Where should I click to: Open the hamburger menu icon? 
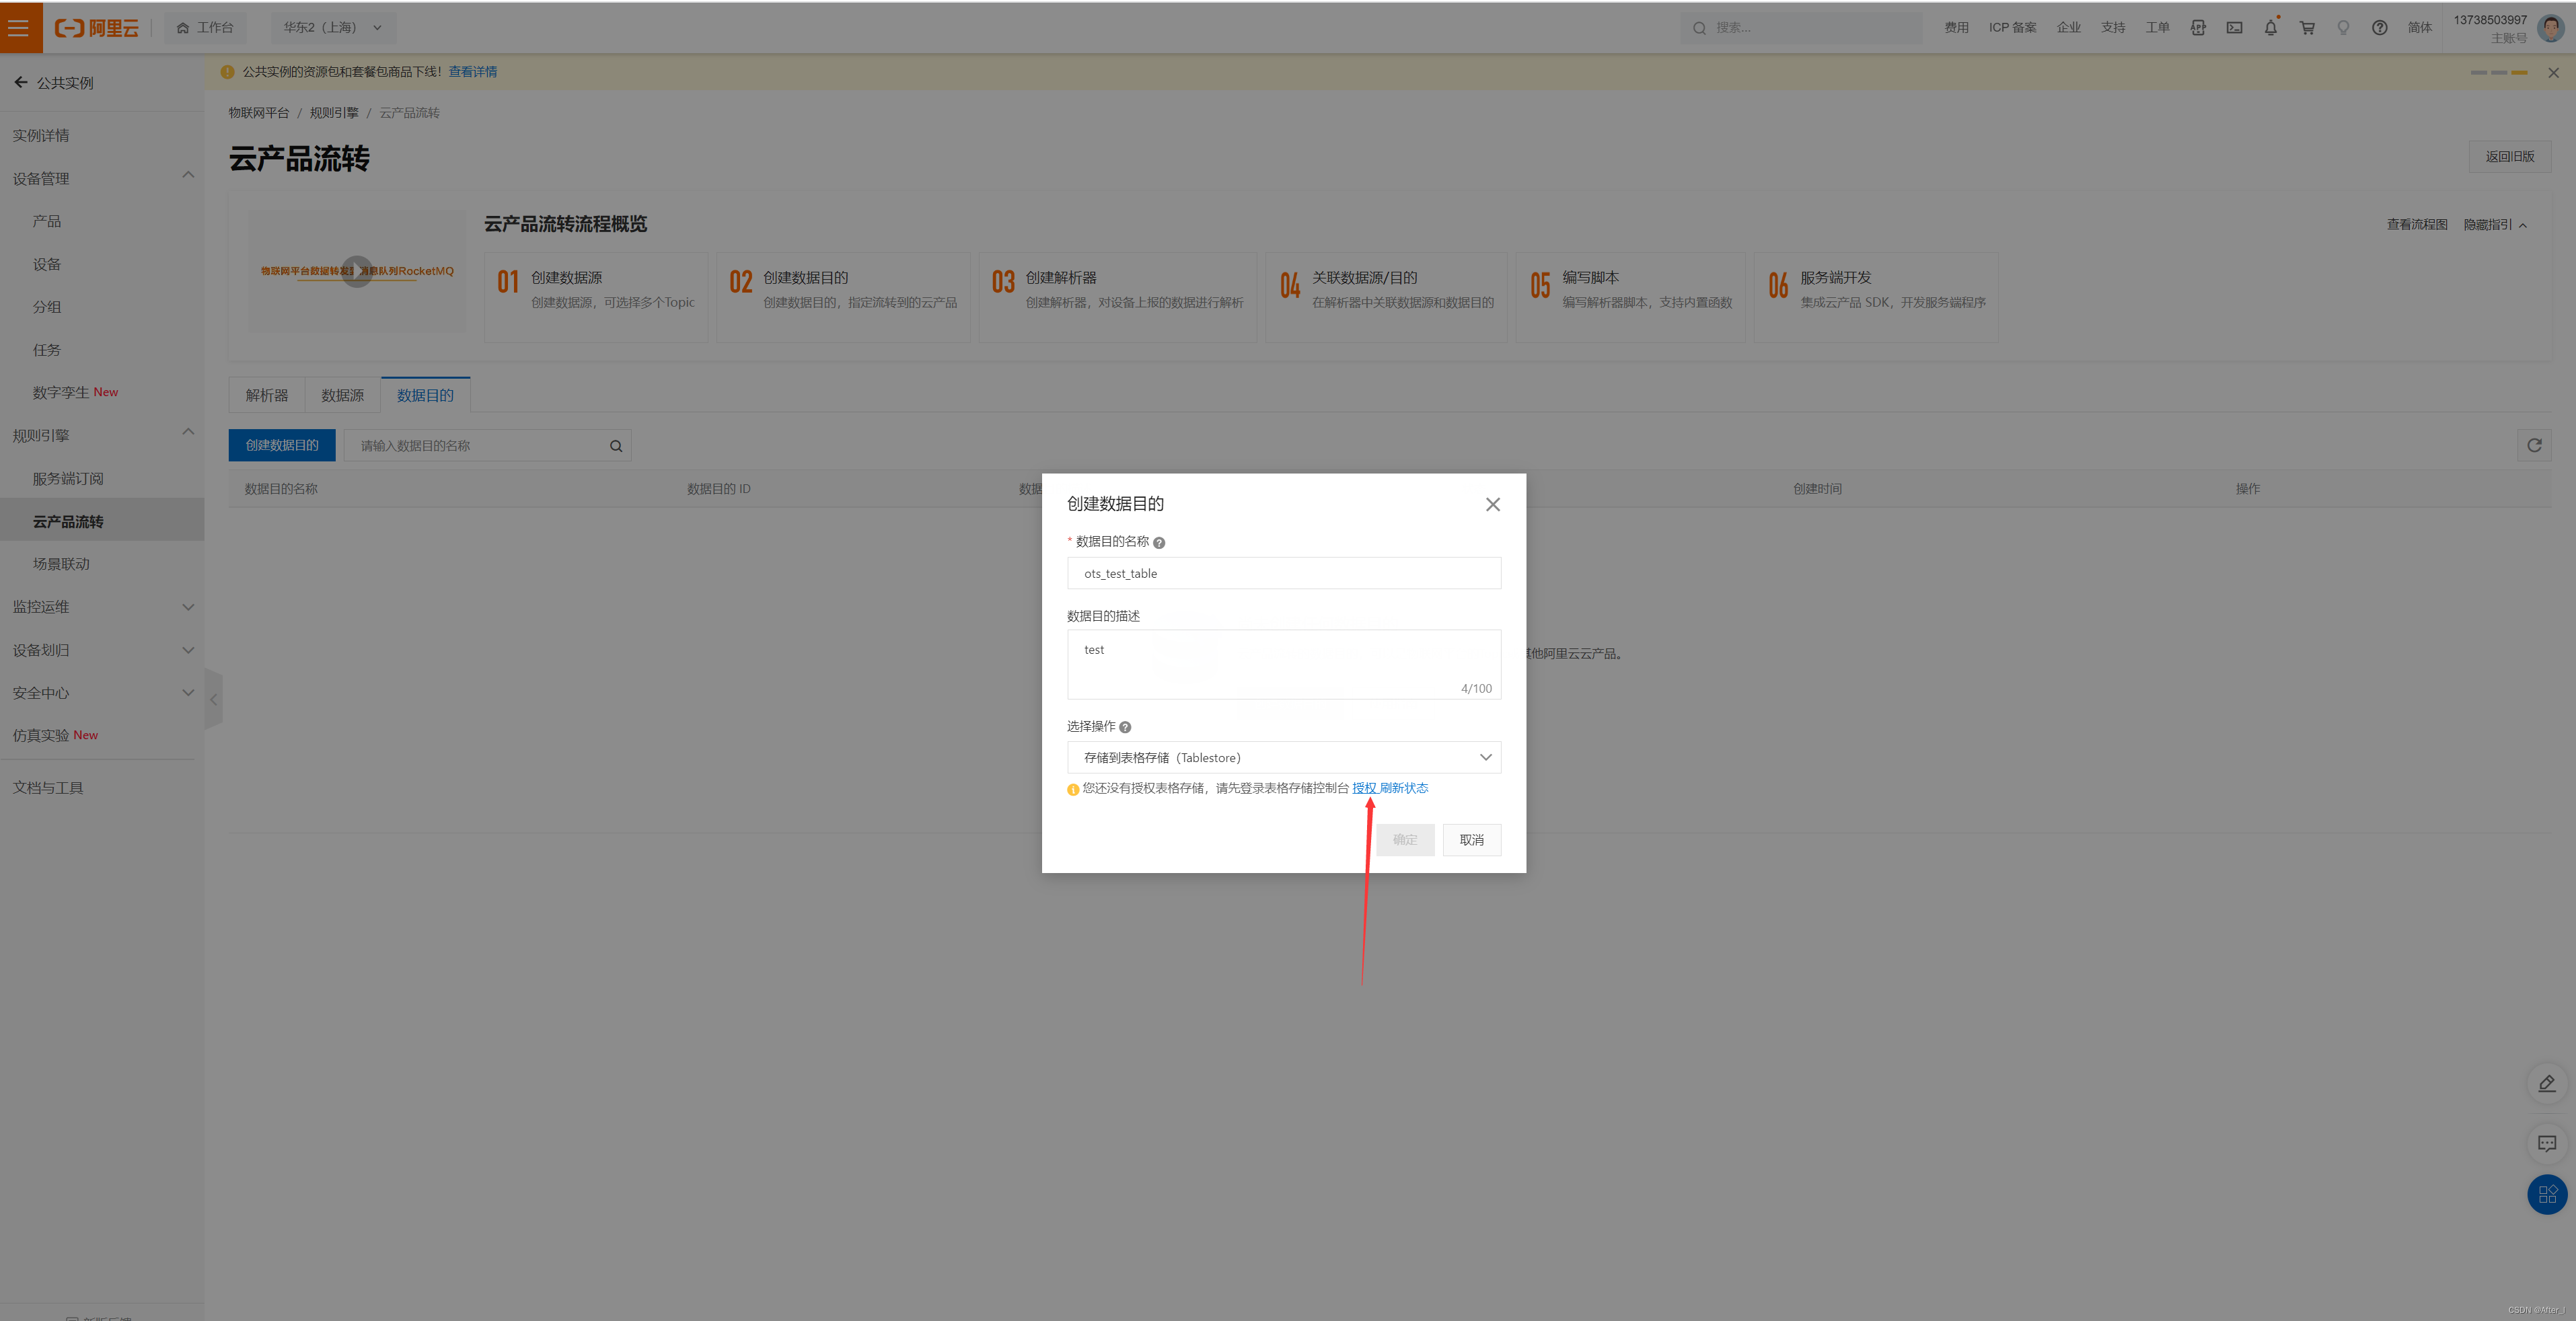19,28
